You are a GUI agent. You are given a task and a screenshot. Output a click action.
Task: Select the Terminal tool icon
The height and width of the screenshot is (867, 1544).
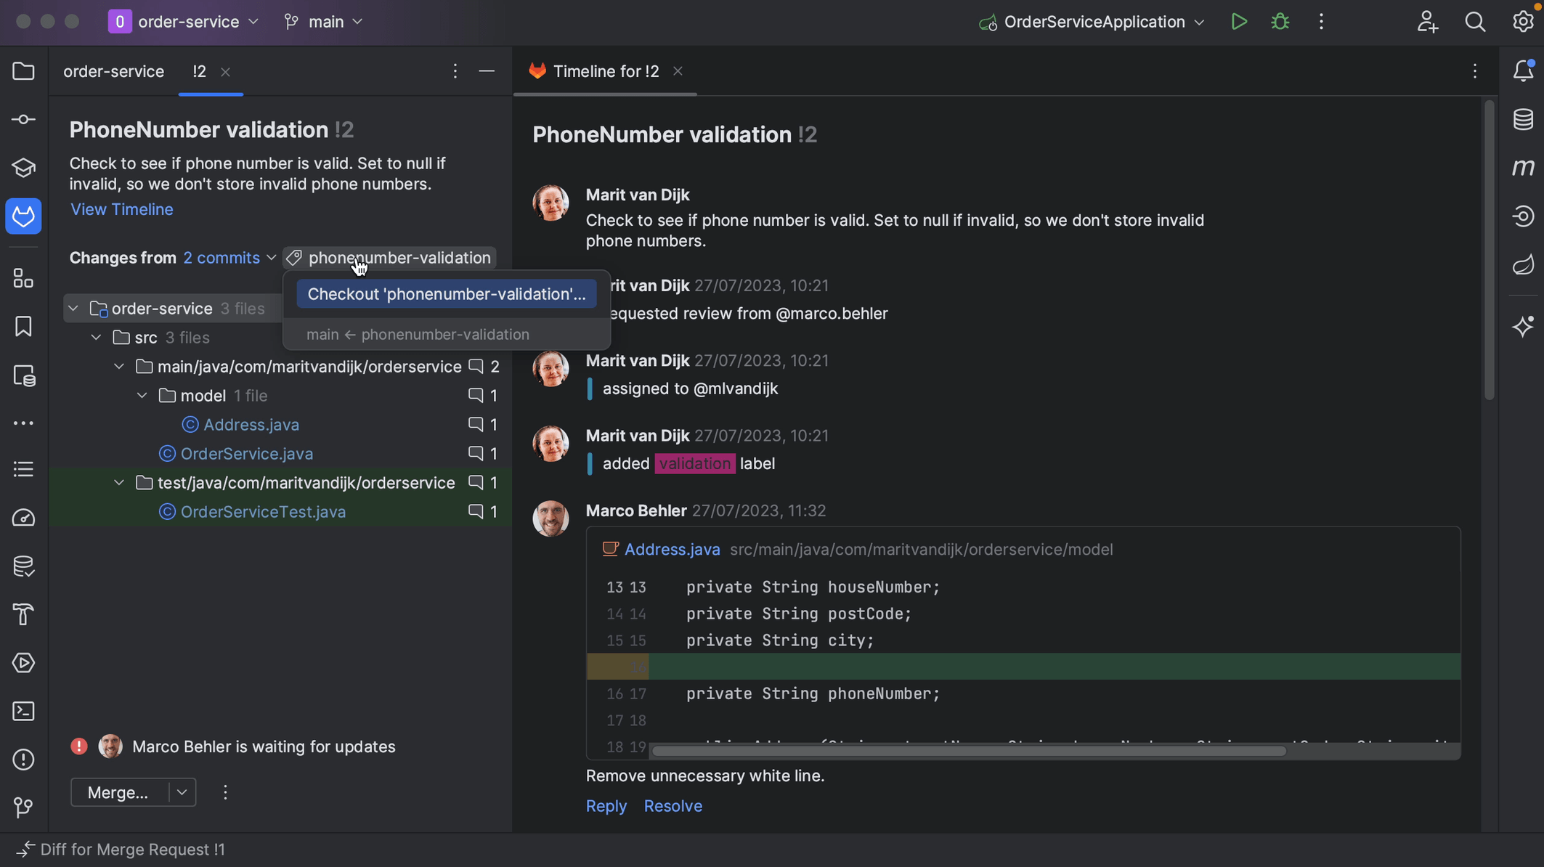[23, 711]
